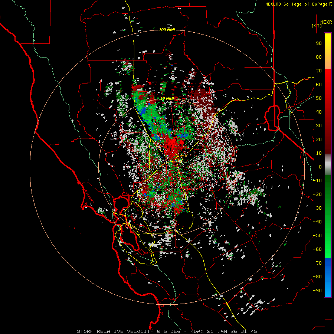This screenshot has width=334, height=334.
Task: Click the NEXR label above the scale
Action: click(x=326, y=22)
